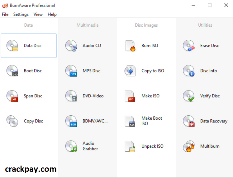Image resolution: width=233 pixels, height=178 pixels.
Task: Click the Verify Disc label
Action: pyautogui.click(x=210, y=96)
